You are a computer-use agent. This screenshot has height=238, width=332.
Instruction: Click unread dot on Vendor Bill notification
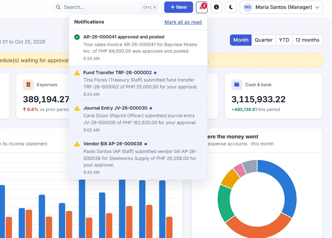pos(146,144)
